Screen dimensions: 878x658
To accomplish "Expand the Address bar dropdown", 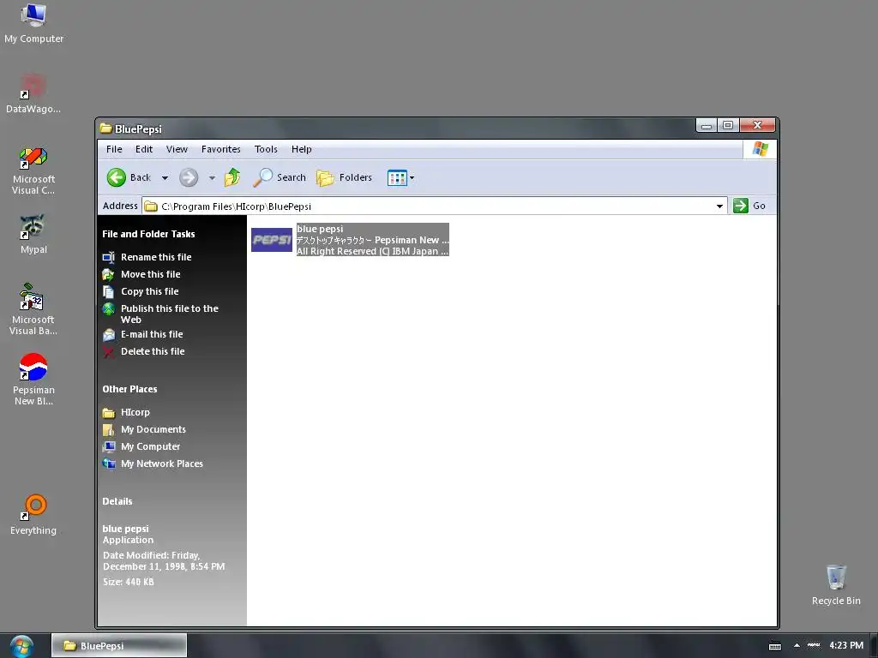I will point(719,206).
